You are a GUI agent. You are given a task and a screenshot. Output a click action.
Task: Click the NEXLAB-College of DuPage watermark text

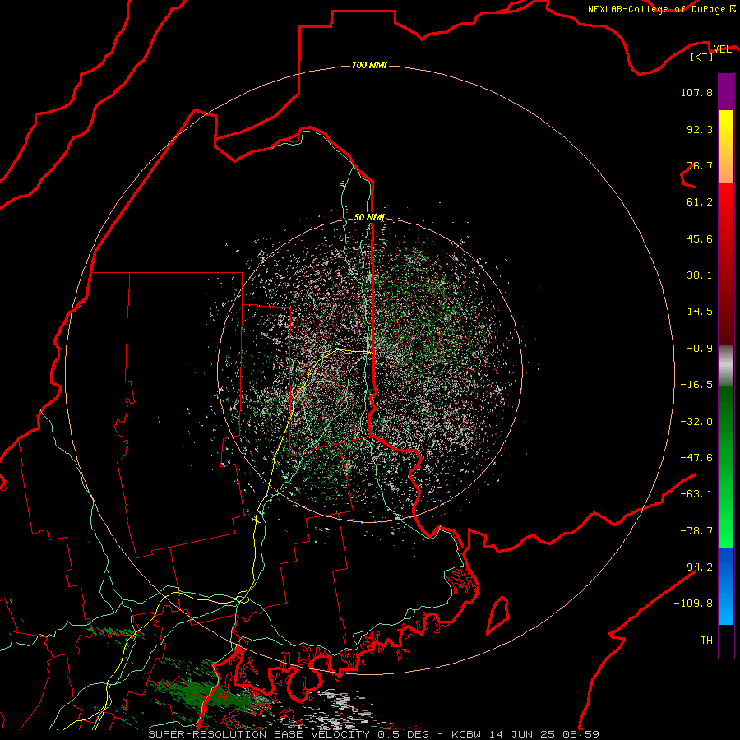tap(661, 9)
